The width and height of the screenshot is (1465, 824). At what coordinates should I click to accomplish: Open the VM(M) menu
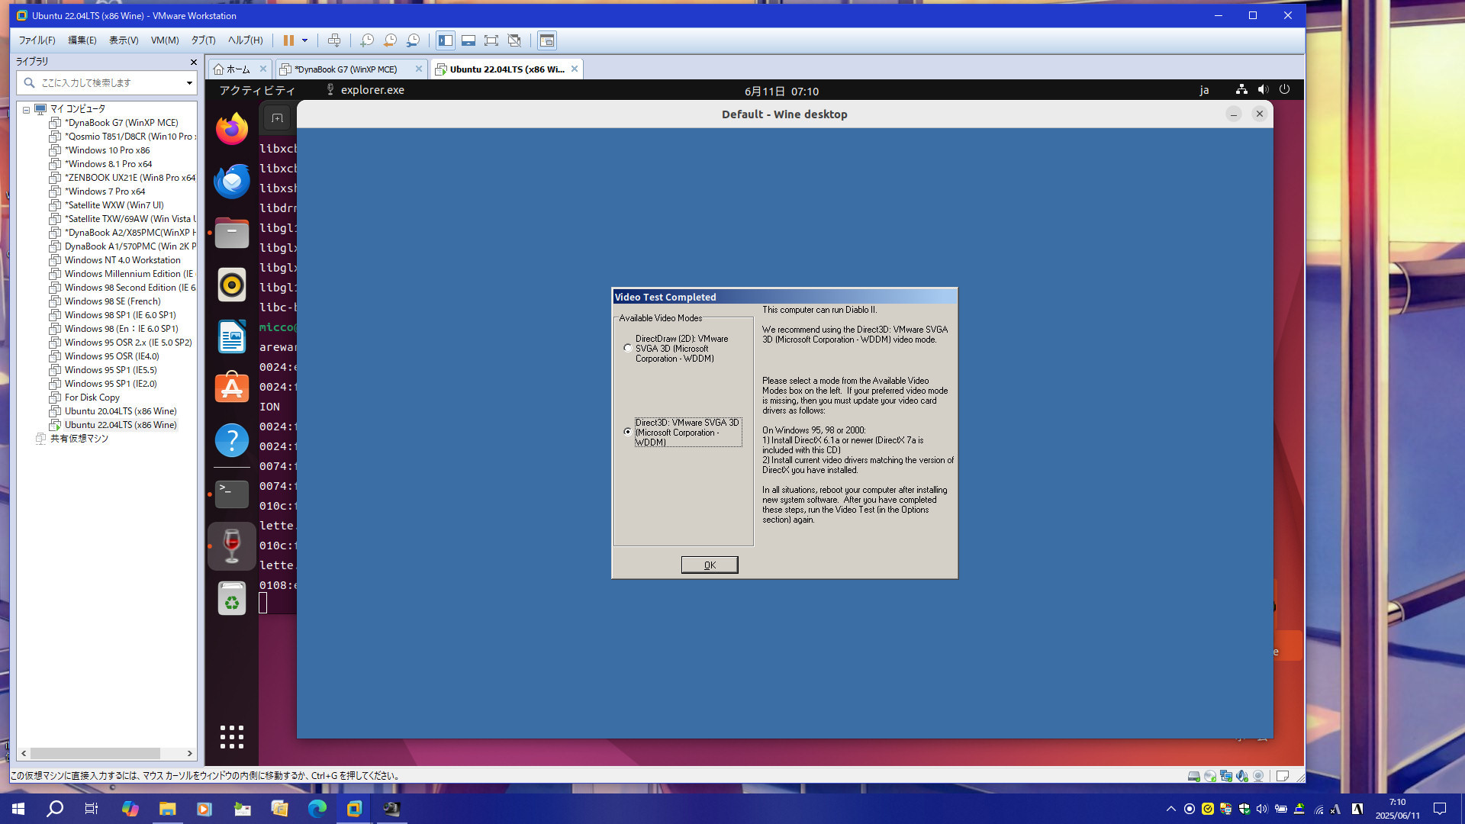[x=165, y=40]
